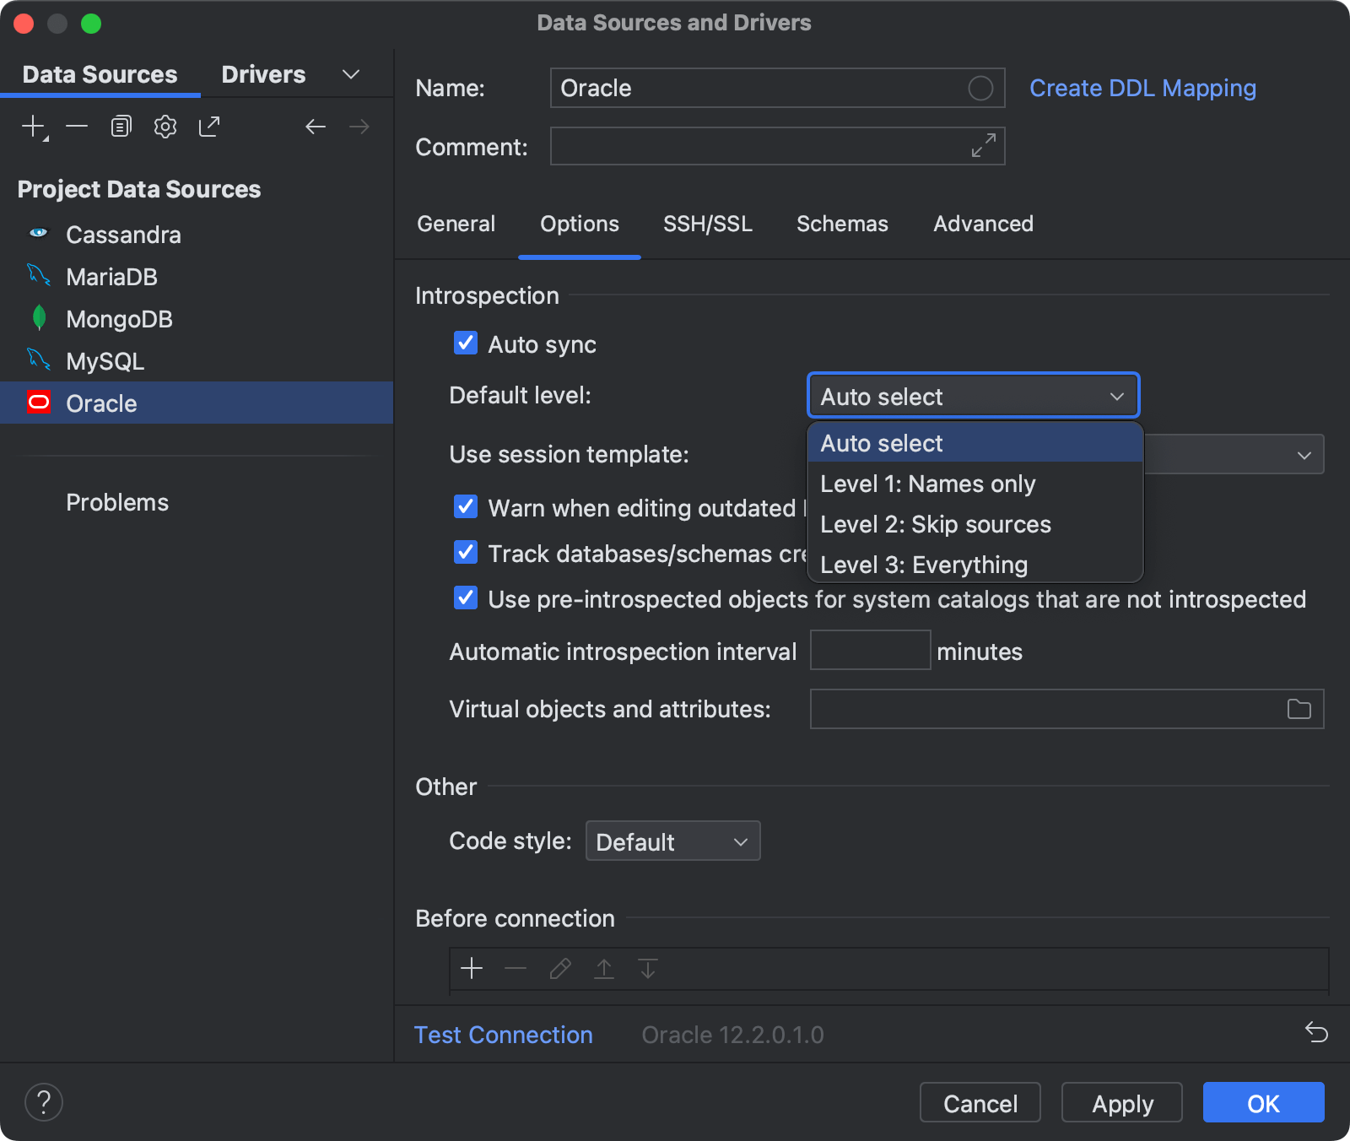Open data source properties gear icon

pyautogui.click(x=165, y=126)
